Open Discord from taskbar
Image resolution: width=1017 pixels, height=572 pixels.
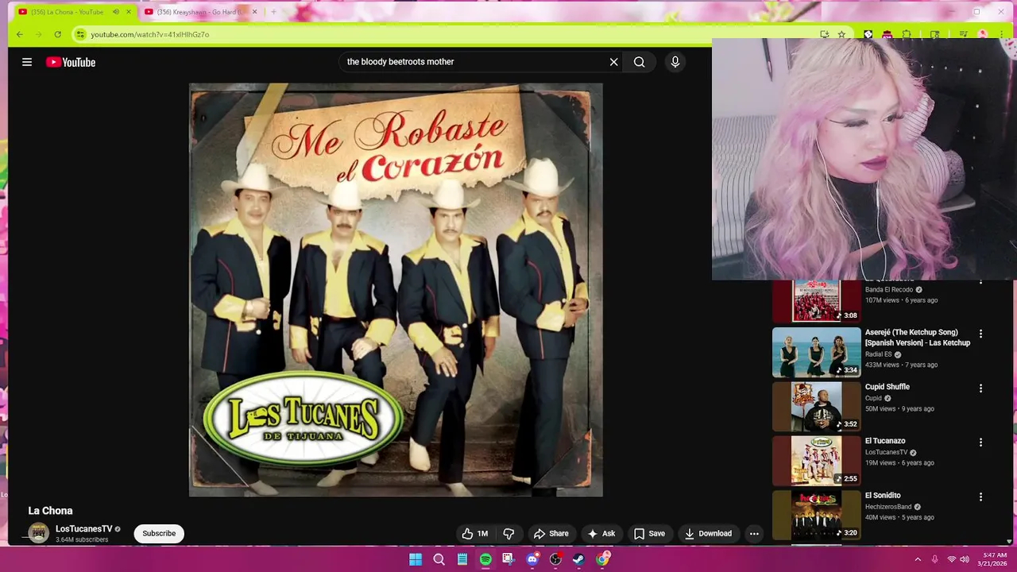532,559
